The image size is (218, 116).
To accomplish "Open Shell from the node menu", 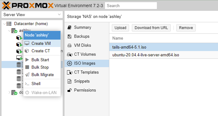I will pyautogui.click(x=42, y=84).
